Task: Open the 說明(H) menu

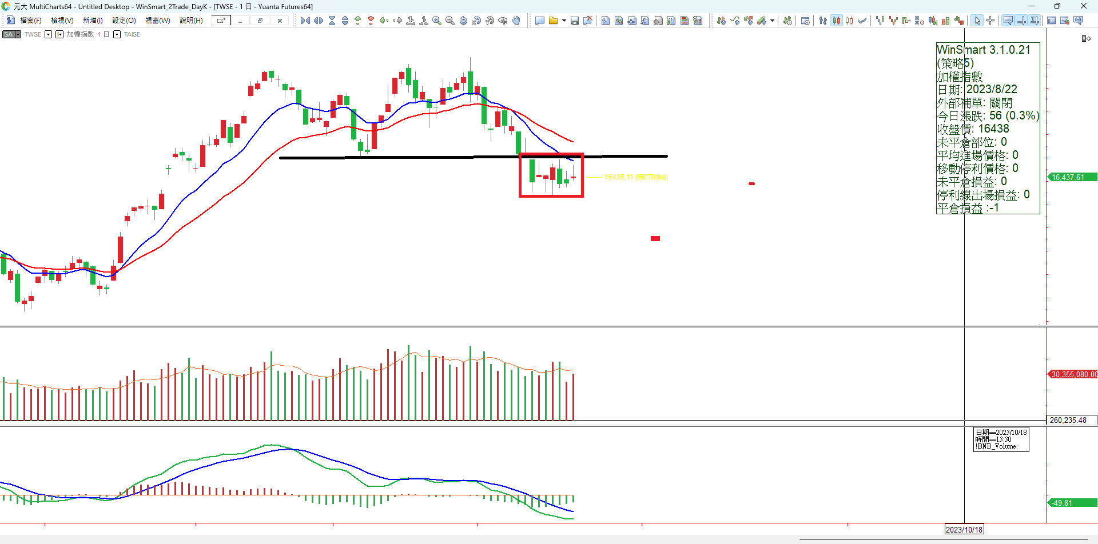Action: tap(192, 21)
